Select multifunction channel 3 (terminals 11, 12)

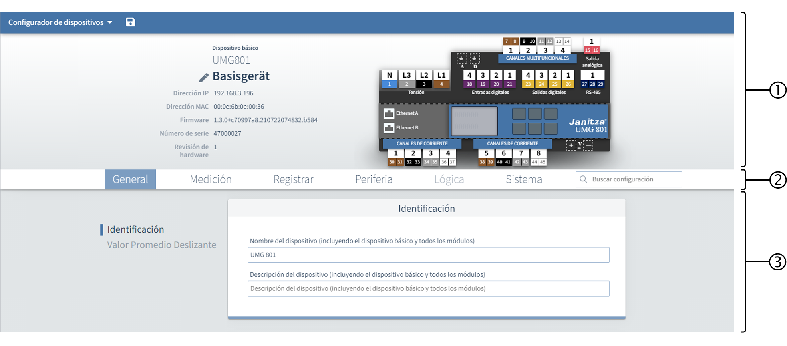545,46
